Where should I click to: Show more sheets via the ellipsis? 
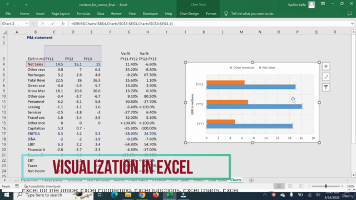pyautogui.click(x=16, y=180)
